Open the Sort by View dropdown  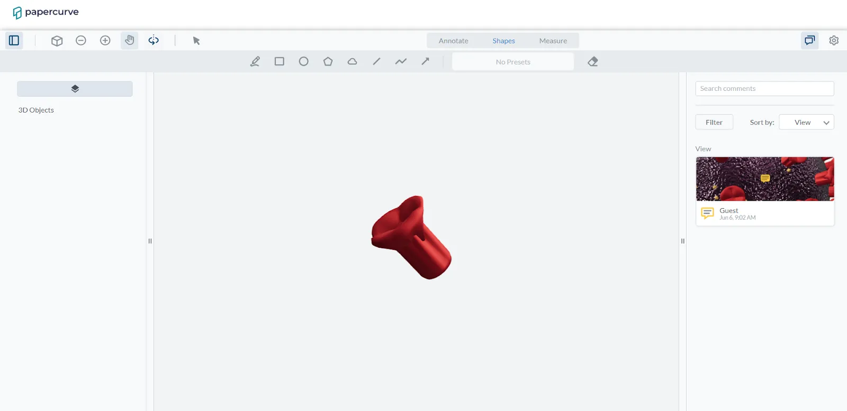806,122
